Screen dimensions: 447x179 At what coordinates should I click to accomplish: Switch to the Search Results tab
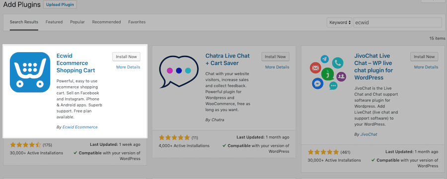(24, 22)
